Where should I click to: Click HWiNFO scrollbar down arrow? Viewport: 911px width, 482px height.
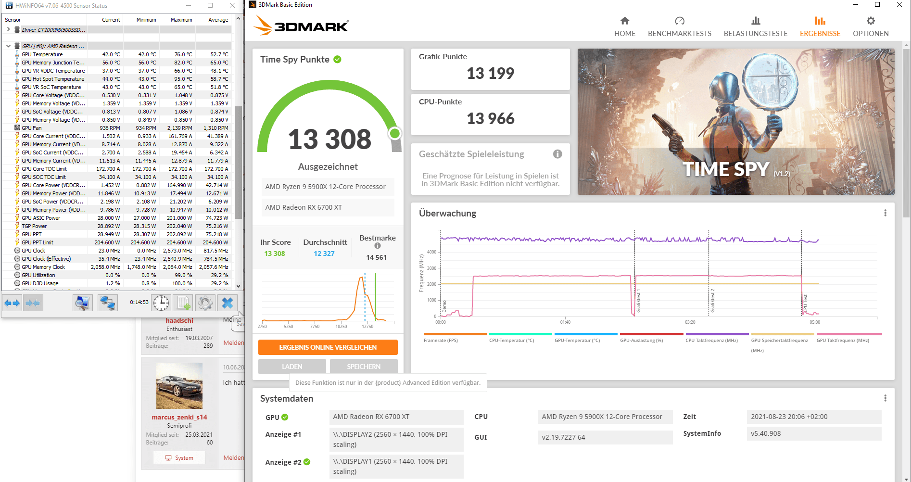238,286
